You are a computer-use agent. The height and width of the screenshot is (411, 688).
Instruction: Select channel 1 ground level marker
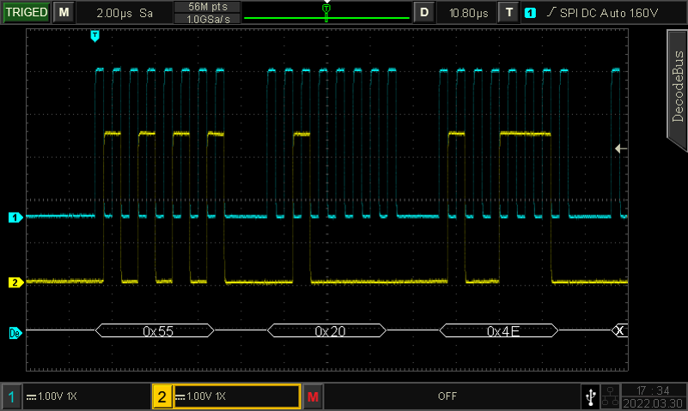(x=14, y=217)
